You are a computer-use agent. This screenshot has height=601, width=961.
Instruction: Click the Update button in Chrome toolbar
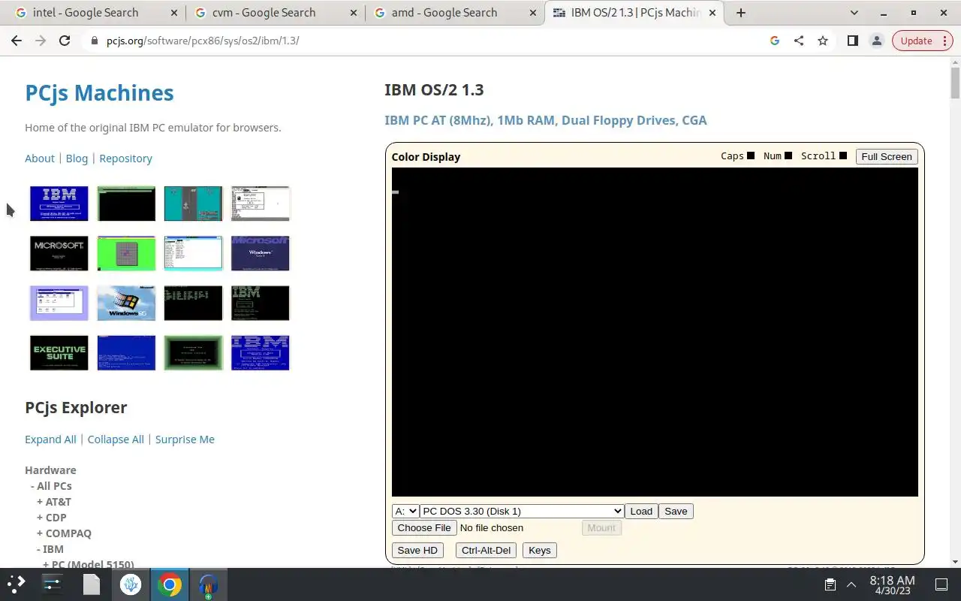tap(922, 41)
